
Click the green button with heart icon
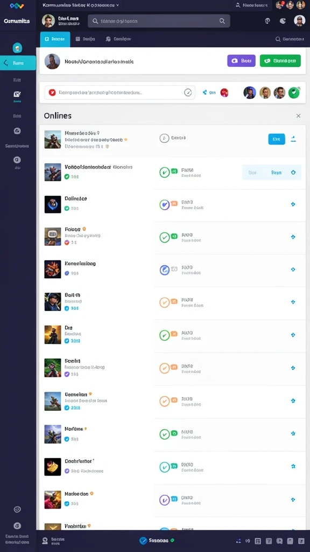280,60
